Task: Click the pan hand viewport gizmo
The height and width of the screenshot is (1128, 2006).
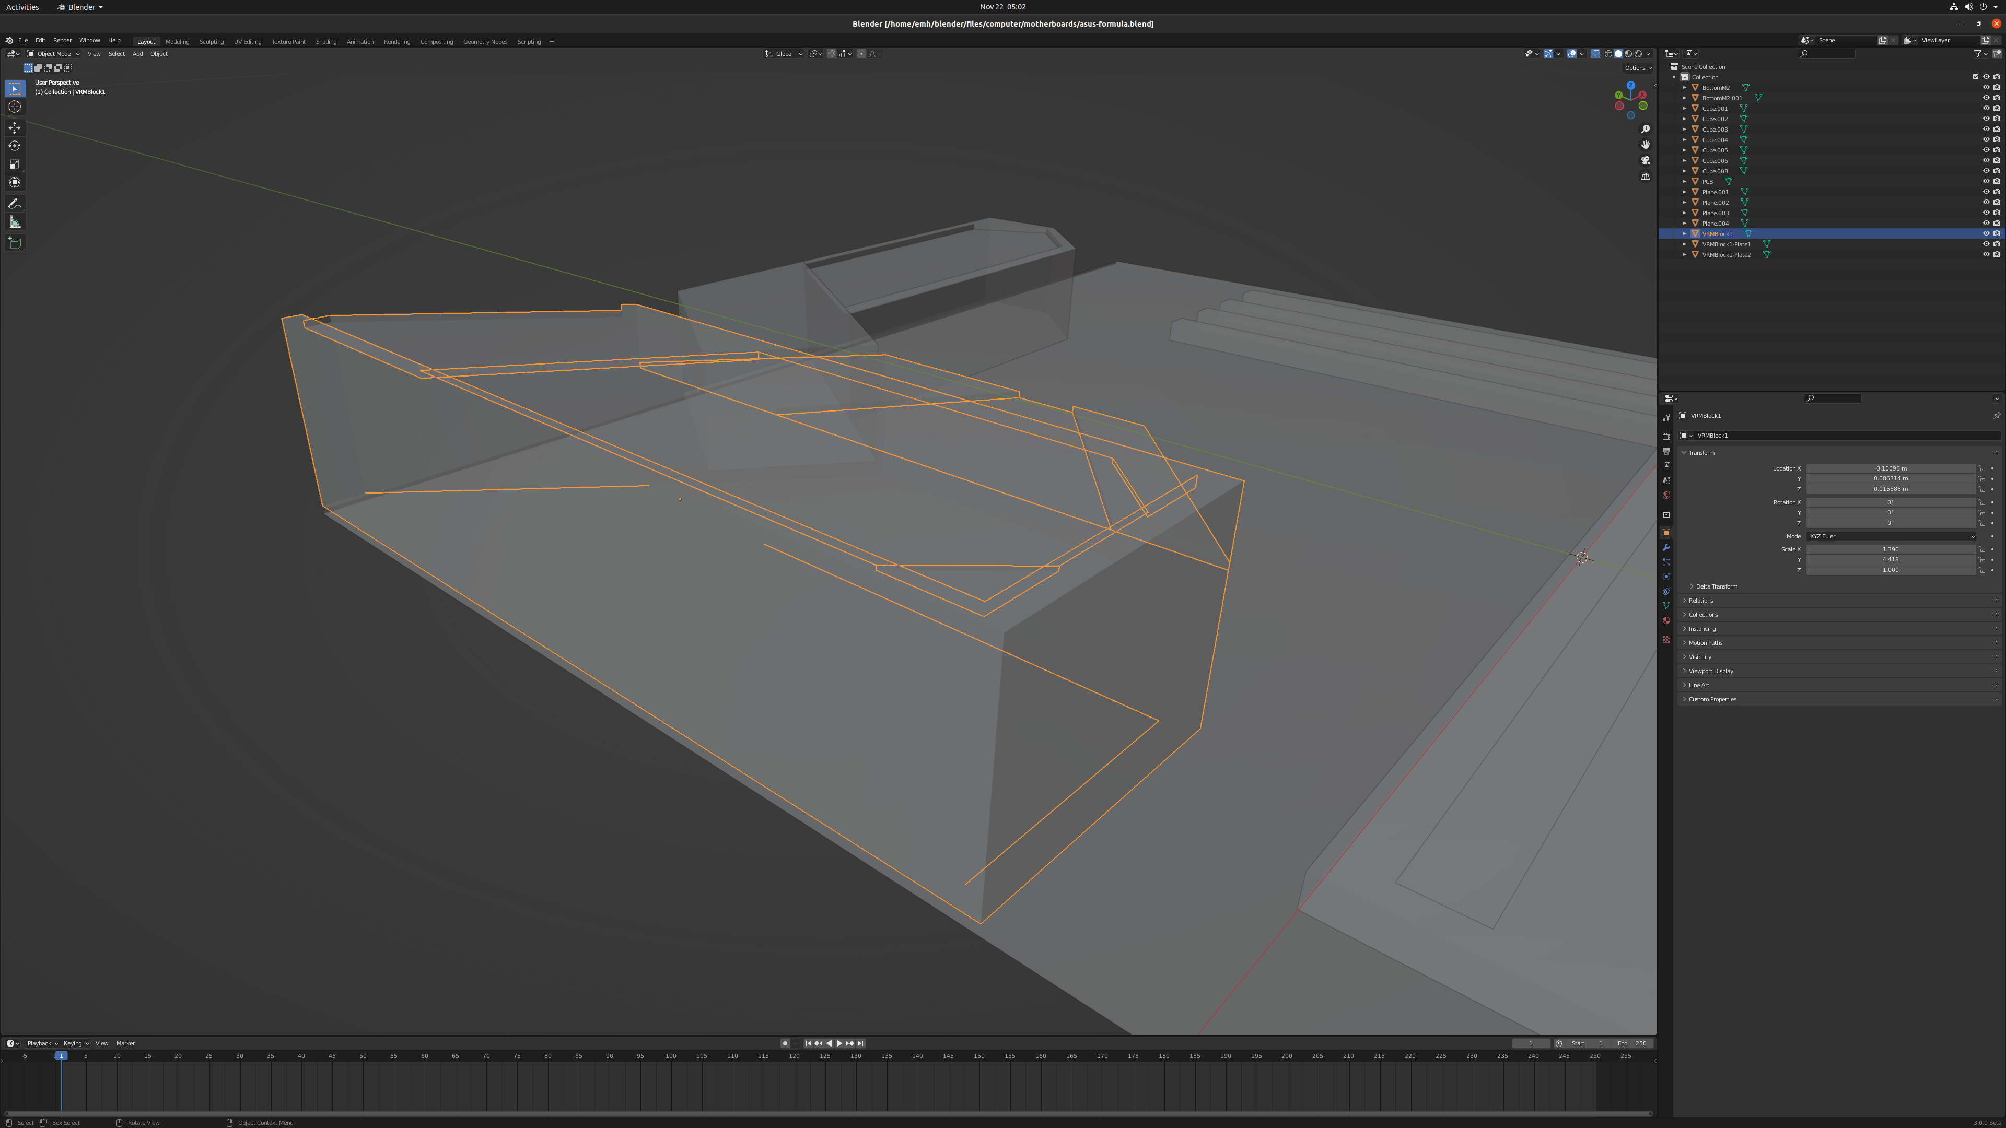Action: (x=1646, y=145)
